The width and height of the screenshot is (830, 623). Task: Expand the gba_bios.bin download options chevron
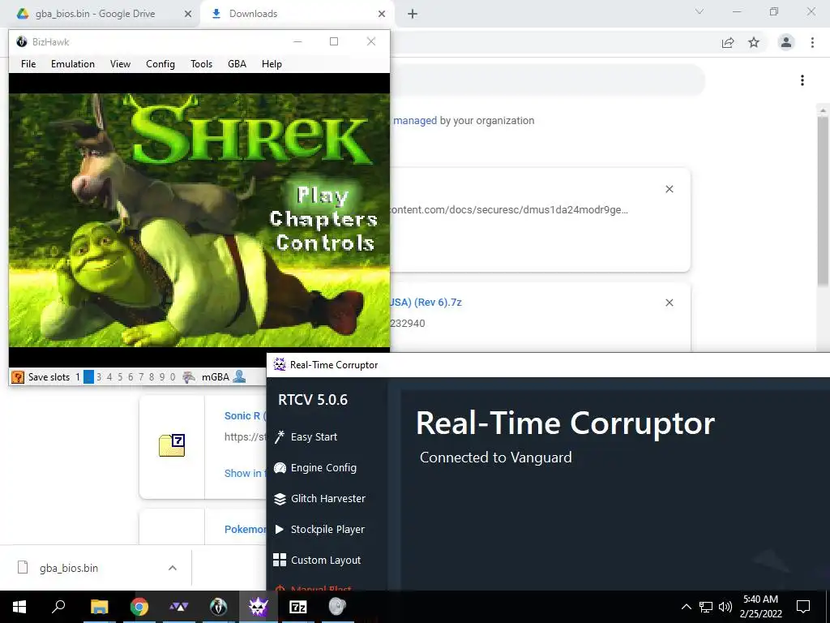coord(172,568)
